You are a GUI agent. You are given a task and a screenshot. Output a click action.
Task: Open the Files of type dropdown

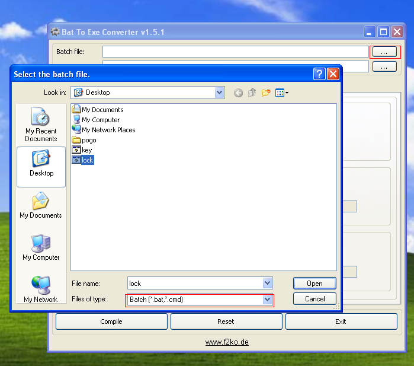coord(267,300)
